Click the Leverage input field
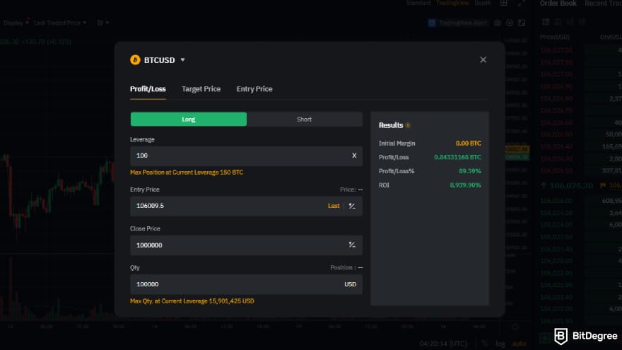The height and width of the screenshot is (350, 622). tap(237, 156)
